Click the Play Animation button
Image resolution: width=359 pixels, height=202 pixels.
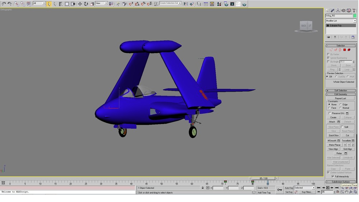pyautogui.click(x=328, y=188)
